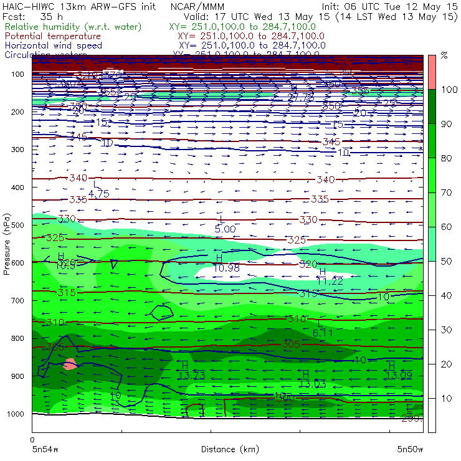This screenshot has height=461, width=461.
Task: Click the 'Distance (km)' axis title
Action: pos(230,449)
